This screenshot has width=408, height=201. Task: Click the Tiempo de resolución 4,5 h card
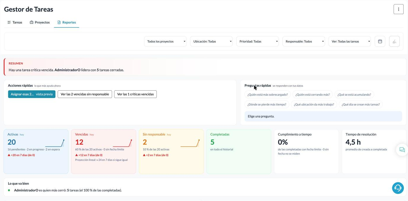pos(374,152)
